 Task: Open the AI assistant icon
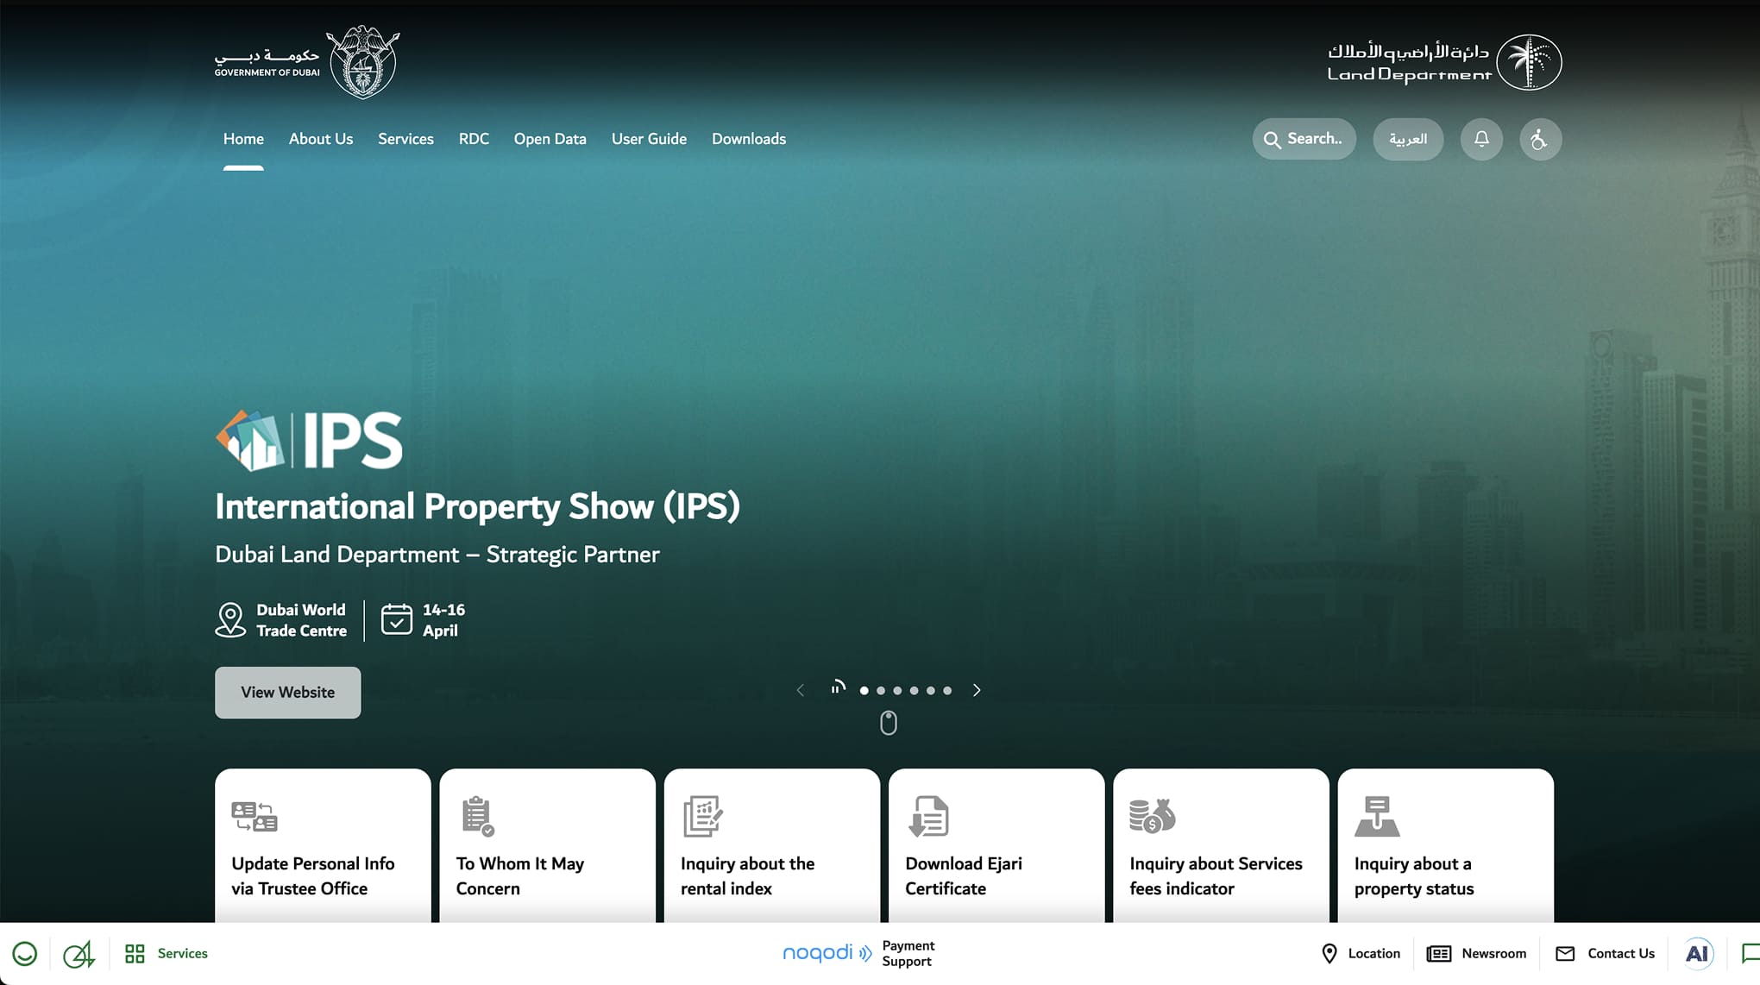[1696, 953]
